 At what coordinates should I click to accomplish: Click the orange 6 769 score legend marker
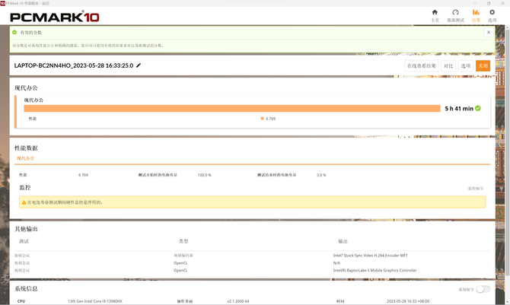(262, 119)
